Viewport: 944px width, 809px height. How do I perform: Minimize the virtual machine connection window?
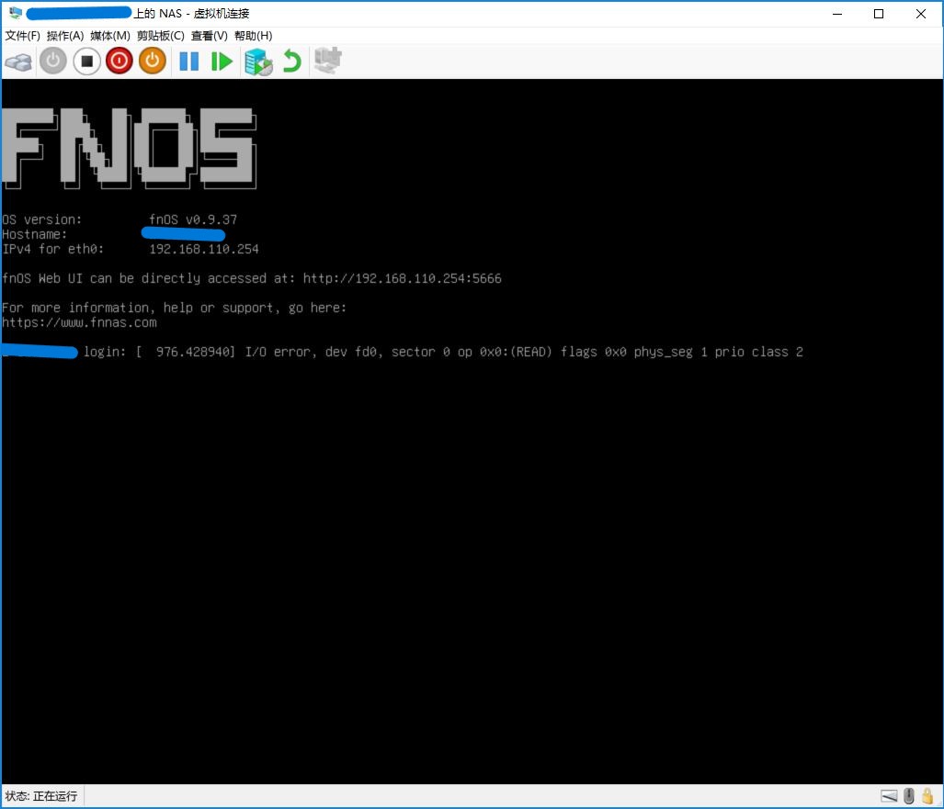pos(836,14)
